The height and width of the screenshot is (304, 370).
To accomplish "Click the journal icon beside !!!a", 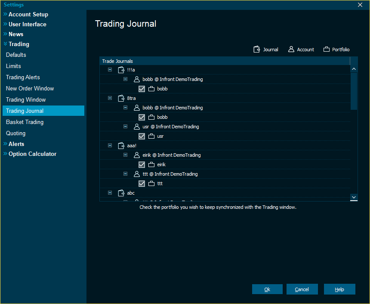I will coord(121,70).
